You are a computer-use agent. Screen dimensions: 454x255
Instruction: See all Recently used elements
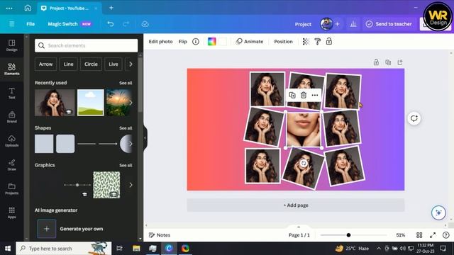(x=126, y=83)
